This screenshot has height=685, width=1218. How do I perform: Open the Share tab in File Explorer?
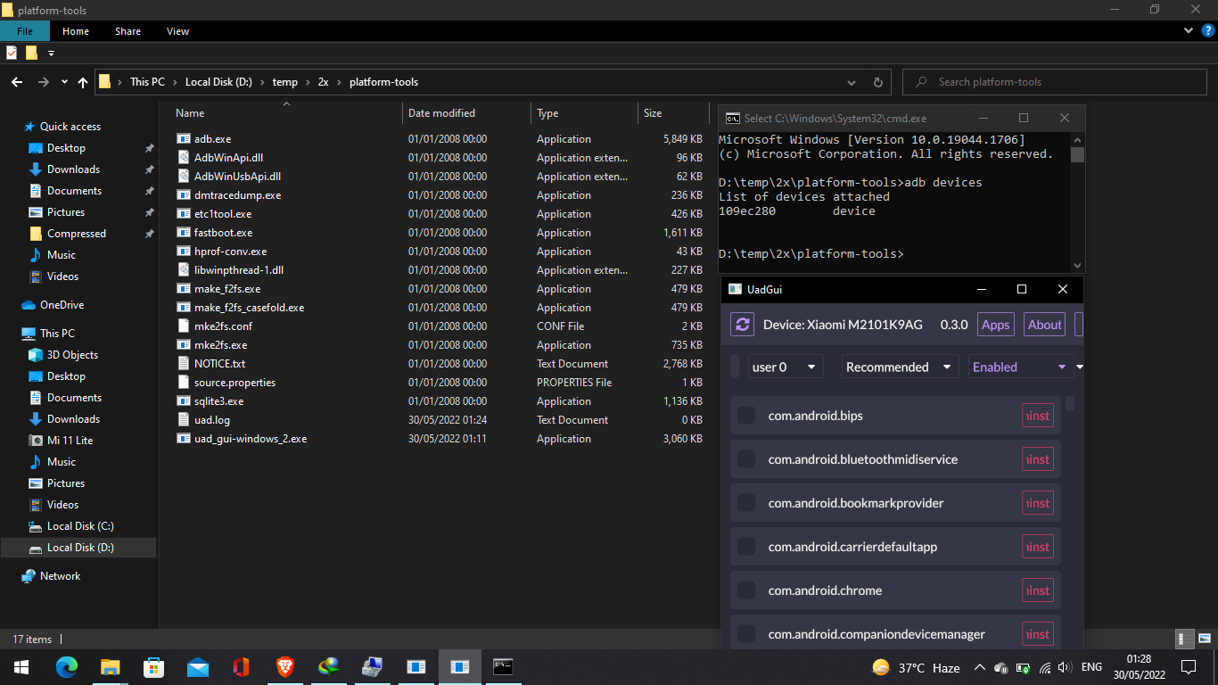tap(128, 30)
